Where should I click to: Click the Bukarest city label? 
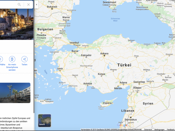coord(52,7)
